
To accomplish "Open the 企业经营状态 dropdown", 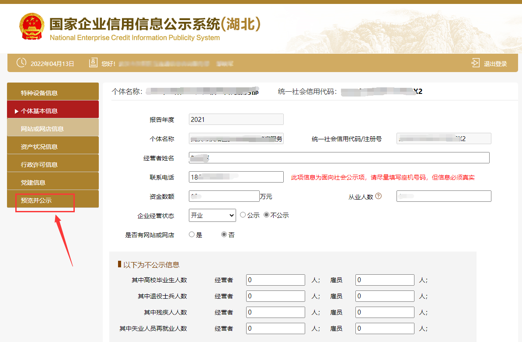I will [x=212, y=215].
